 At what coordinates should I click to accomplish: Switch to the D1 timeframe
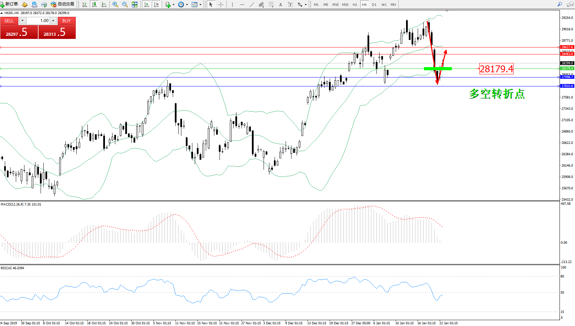374,4
